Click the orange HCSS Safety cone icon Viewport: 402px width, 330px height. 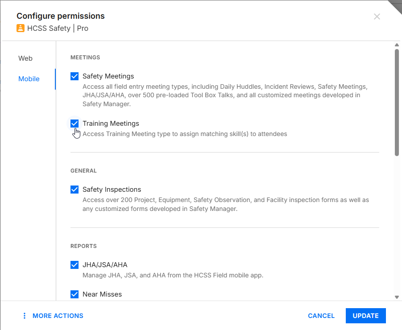21,28
